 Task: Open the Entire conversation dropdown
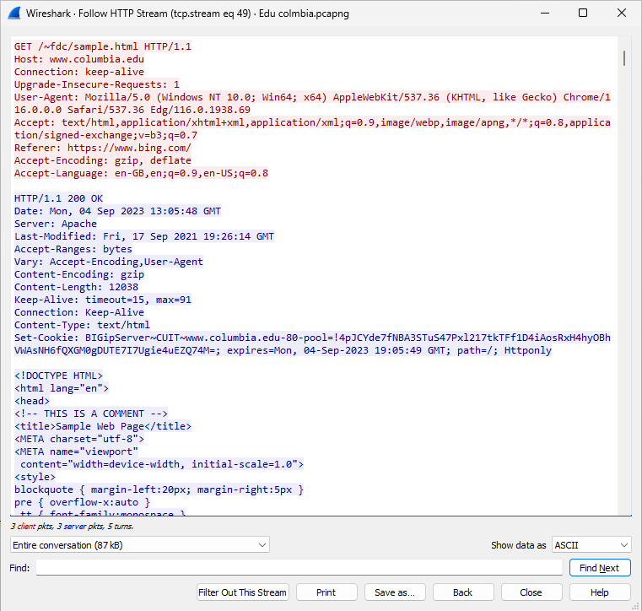(x=139, y=545)
